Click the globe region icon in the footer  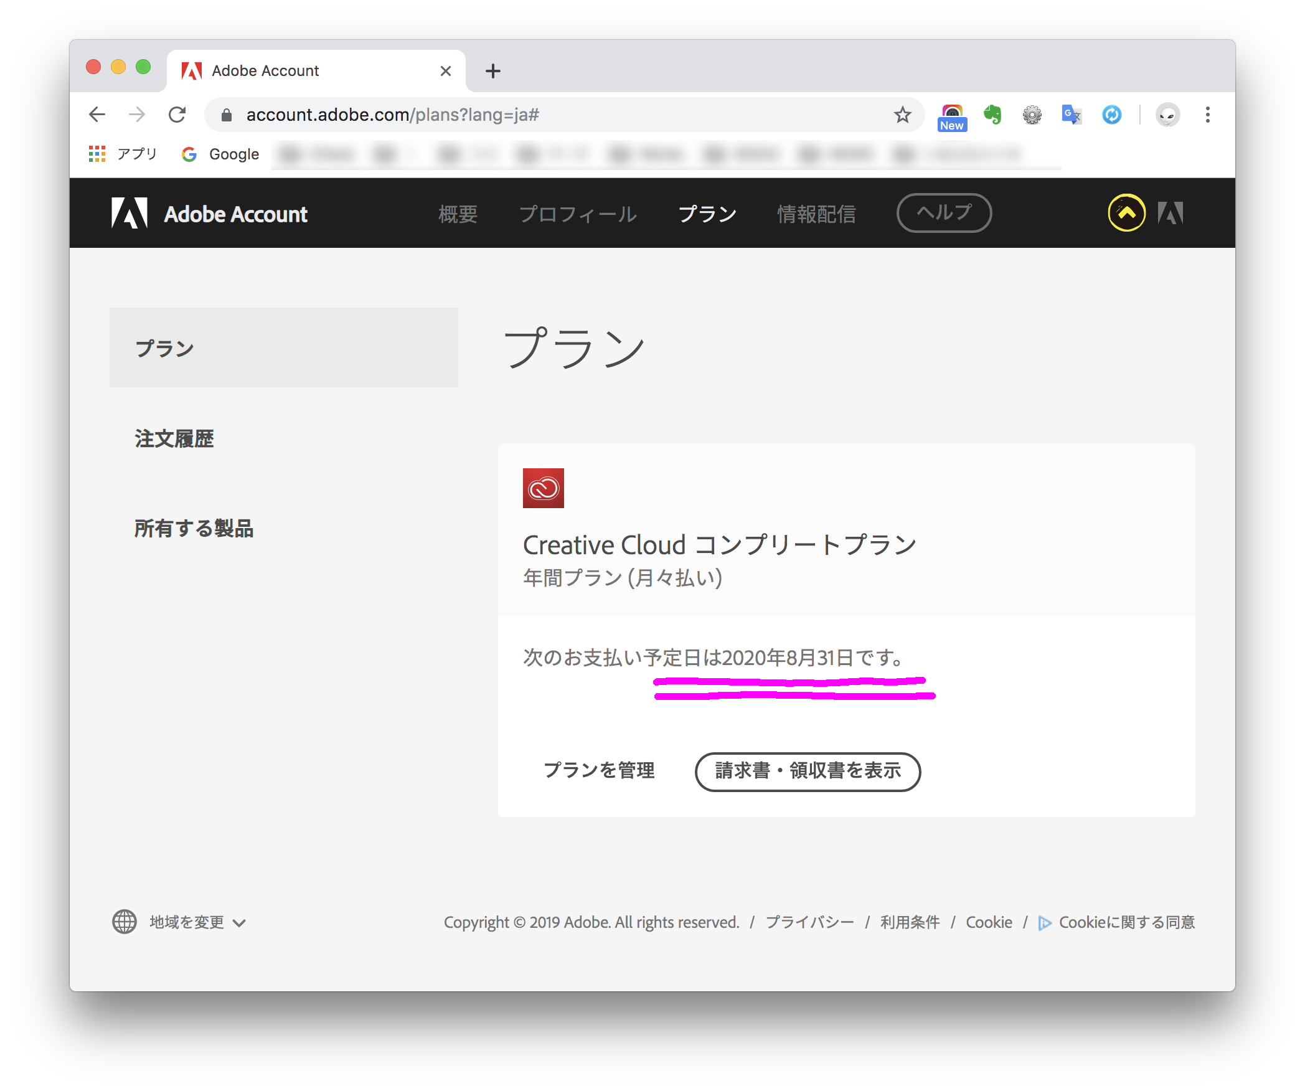125,922
